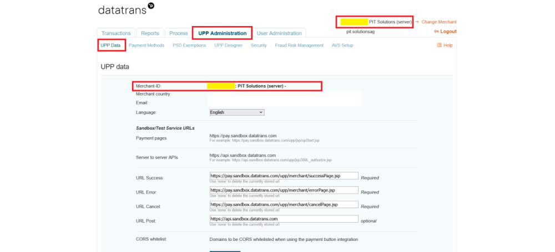
Task: Click the Help icon
Action: (x=440, y=45)
